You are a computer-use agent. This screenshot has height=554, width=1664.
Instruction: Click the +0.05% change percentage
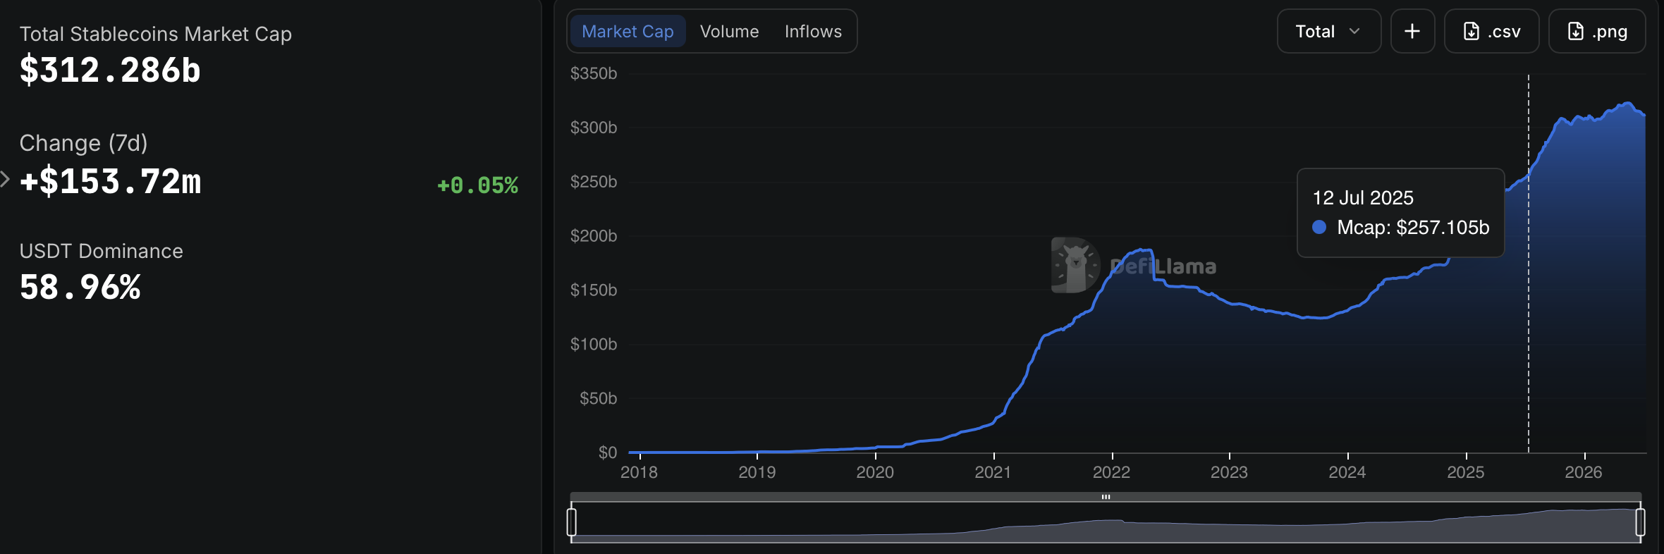[477, 185]
